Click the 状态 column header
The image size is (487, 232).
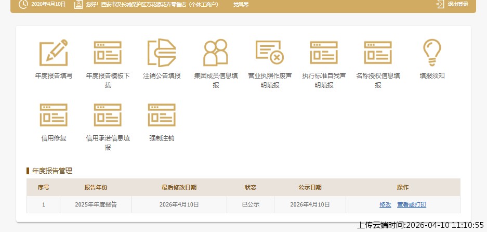point(251,188)
